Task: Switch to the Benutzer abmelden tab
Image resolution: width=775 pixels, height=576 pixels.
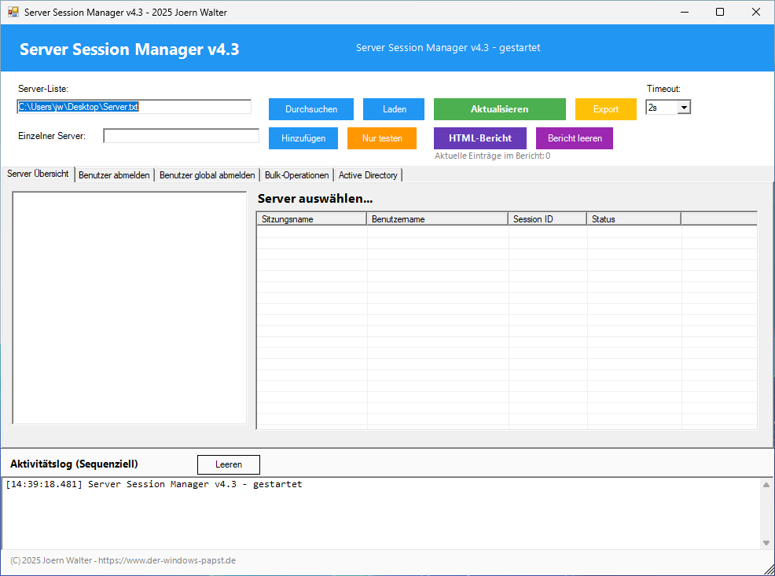Action: coord(114,174)
